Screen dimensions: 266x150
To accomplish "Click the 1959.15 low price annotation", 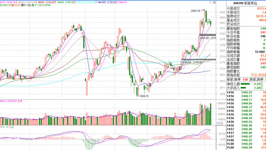I will pyautogui.click(x=144, y=96).
